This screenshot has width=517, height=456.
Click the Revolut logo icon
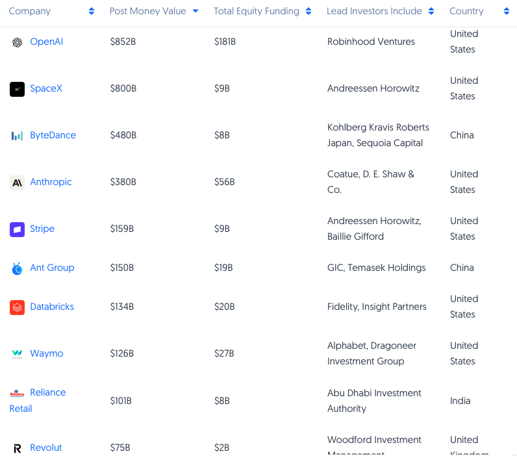[17, 448]
